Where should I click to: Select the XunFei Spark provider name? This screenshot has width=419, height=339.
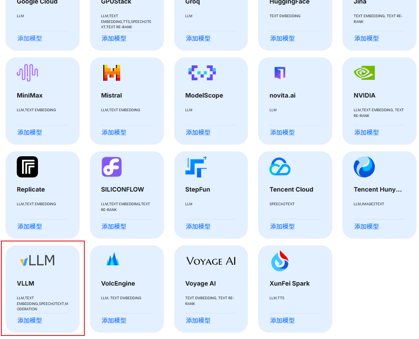click(x=289, y=283)
